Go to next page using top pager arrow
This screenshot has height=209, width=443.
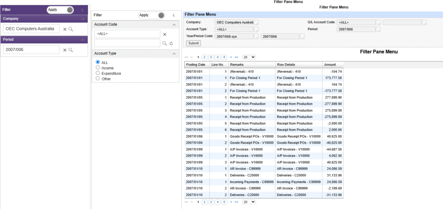coord(231,57)
